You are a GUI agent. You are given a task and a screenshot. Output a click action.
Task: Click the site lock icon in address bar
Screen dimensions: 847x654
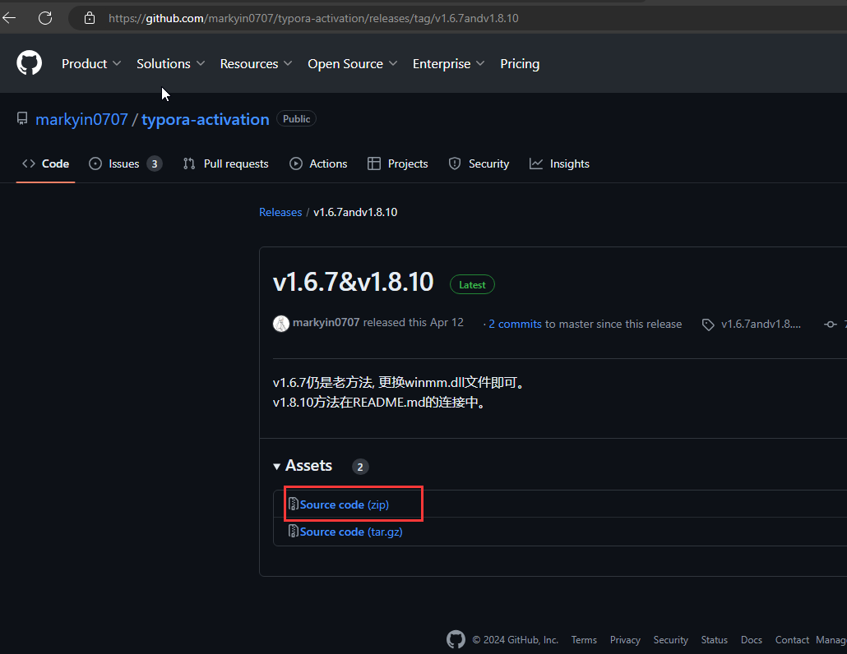90,18
